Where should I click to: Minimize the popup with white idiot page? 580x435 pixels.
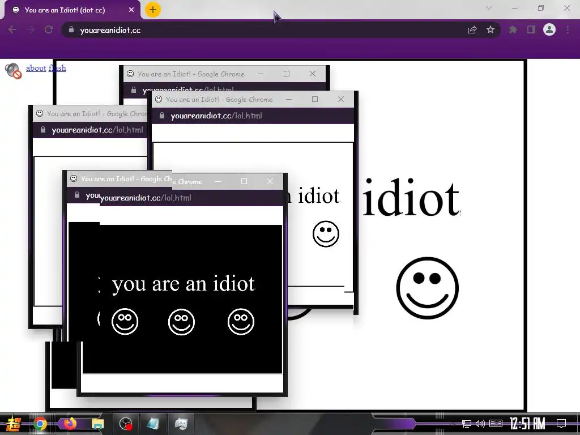(x=289, y=99)
